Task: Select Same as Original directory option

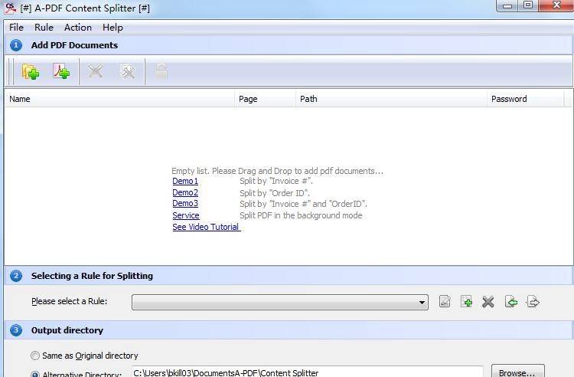Action: (35, 356)
